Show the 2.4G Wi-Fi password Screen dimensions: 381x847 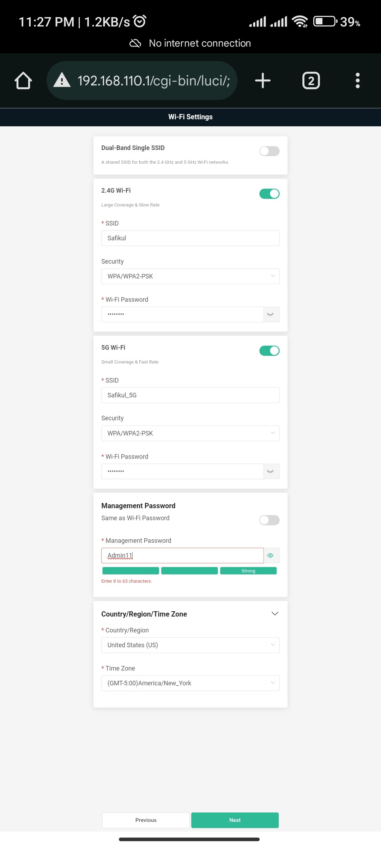click(x=271, y=314)
